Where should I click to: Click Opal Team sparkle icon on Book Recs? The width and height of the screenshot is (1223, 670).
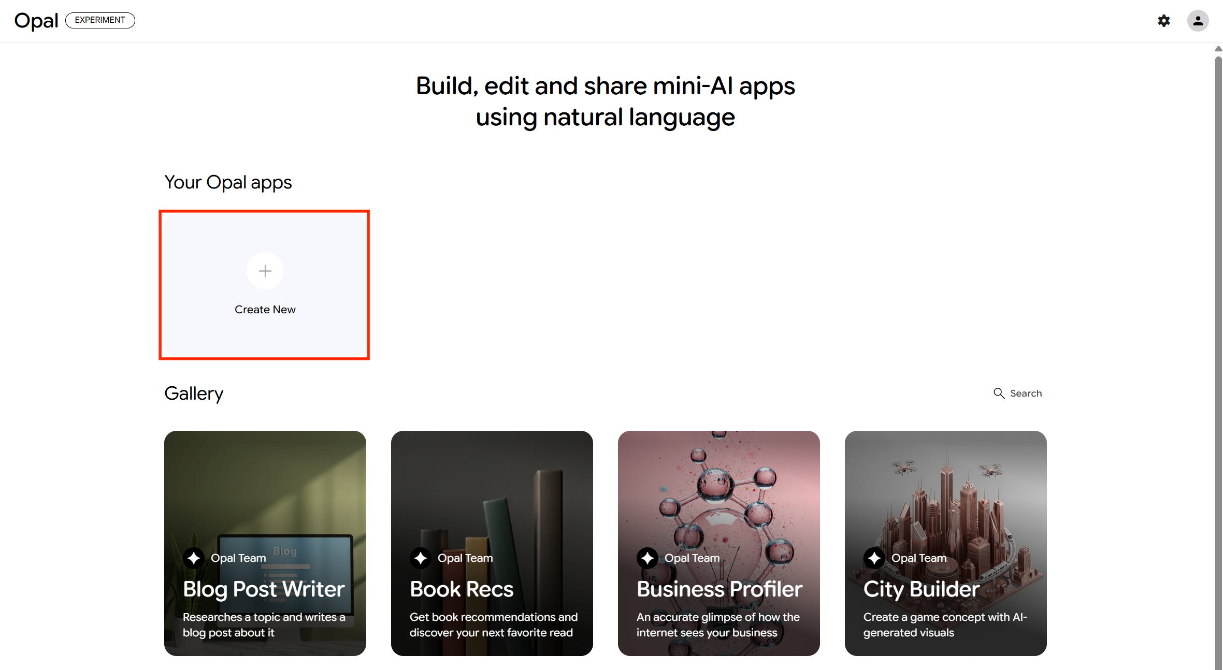pos(421,558)
